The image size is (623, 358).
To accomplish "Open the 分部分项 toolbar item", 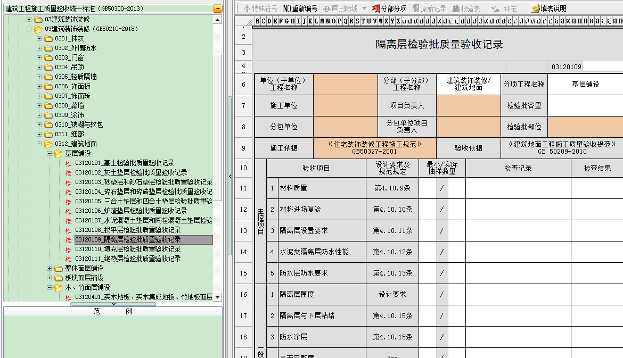I will coord(389,9).
